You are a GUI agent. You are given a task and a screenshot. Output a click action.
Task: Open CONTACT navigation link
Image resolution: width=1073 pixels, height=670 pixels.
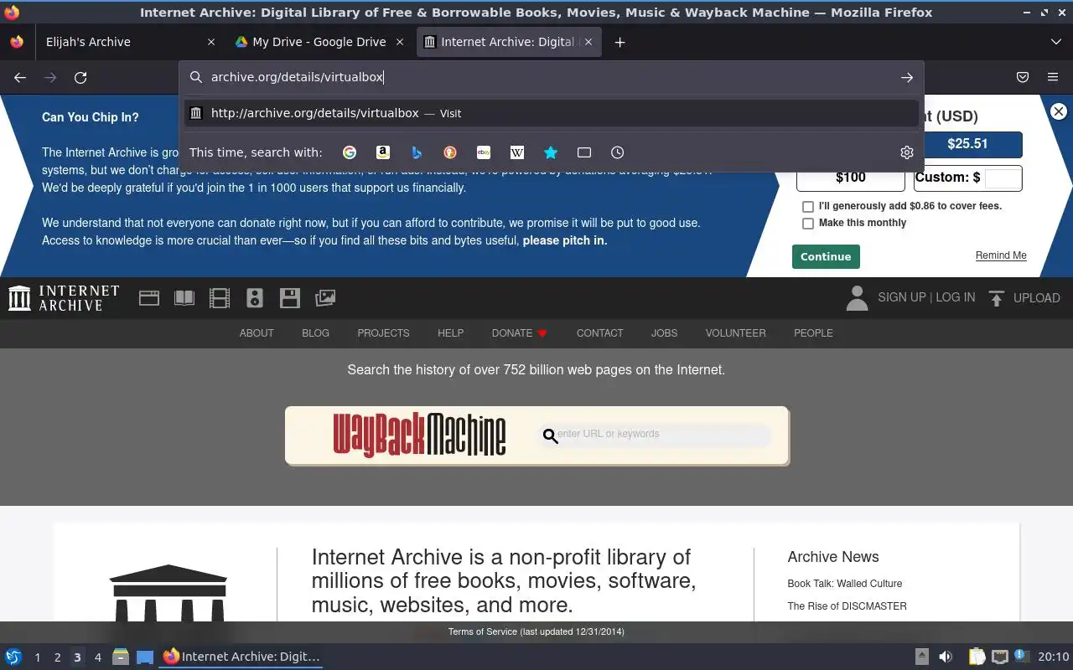tap(599, 333)
